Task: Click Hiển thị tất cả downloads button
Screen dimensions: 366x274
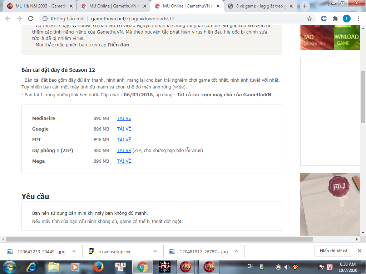Action: [x=333, y=251]
